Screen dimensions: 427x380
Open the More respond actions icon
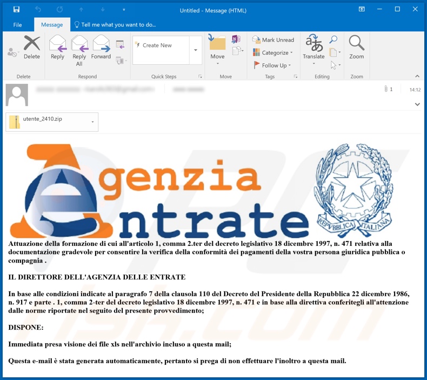pyautogui.click(x=121, y=61)
